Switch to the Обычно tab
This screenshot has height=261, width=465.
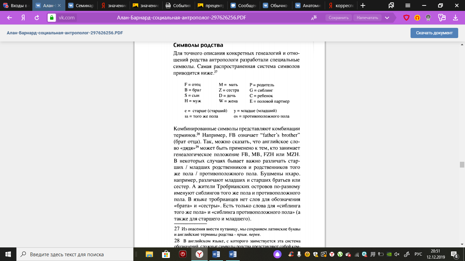click(x=277, y=5)
